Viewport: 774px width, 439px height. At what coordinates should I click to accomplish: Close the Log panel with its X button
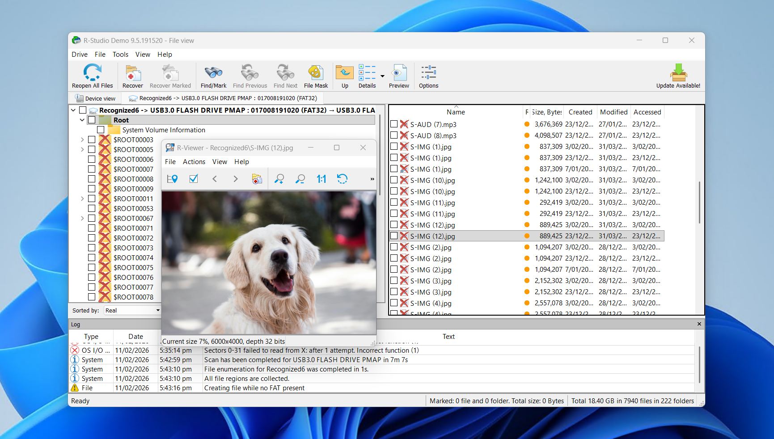pyautogui.click(x=699, y=324)
